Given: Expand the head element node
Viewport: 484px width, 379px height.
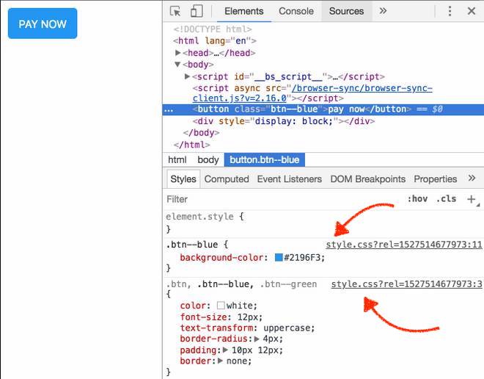Looking at the screenshot, I should [178, 53].
